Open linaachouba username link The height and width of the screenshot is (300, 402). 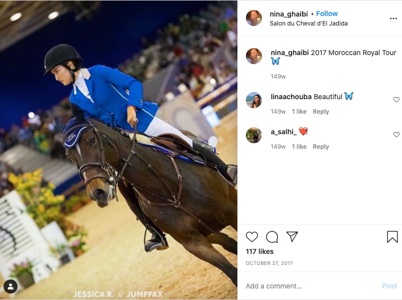click(291, 97)
